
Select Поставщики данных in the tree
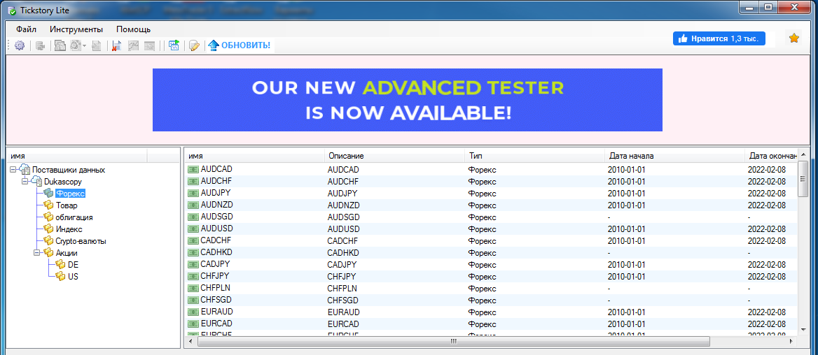point(69,170)
